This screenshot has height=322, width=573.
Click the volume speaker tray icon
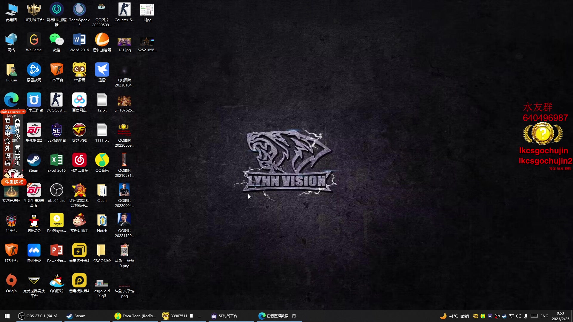click(x=519, y=316)
